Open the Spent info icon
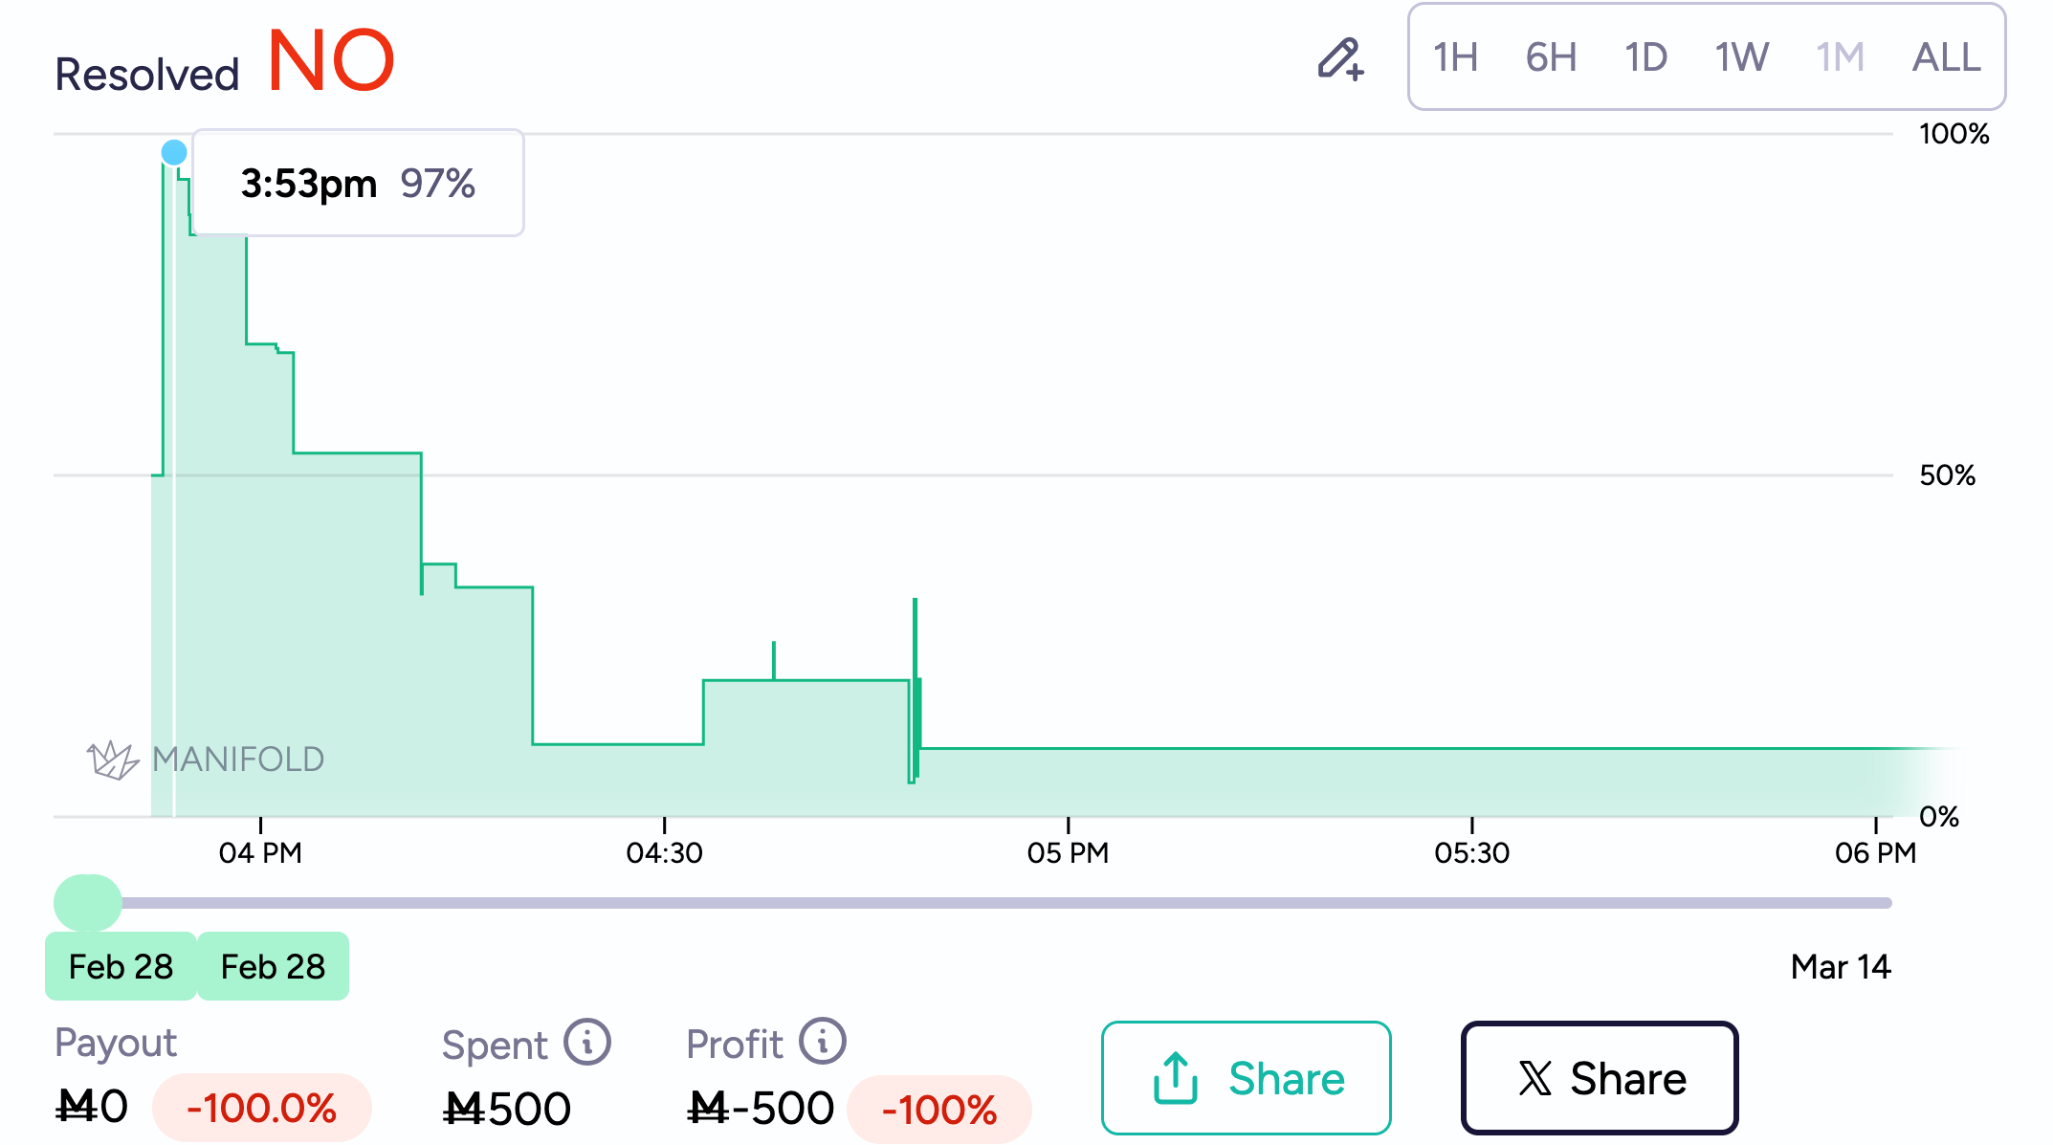The width and height of the screenshot is (2053, 1145). pyautogui.click(x=586, y=1042)
